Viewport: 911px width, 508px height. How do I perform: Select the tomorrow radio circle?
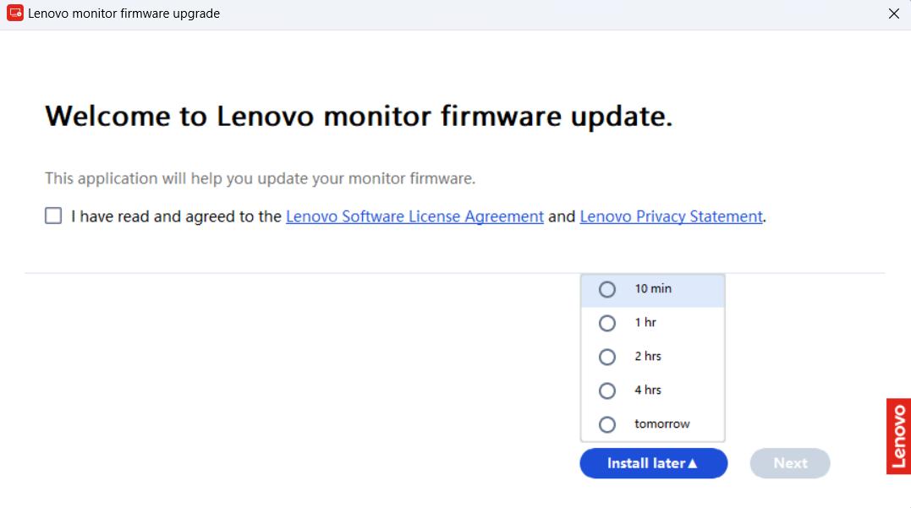pos(607,424)
